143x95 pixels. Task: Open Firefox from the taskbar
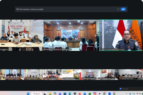click(x=80, y=94)
